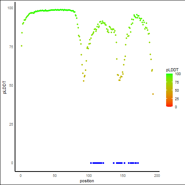Click y-axis tick label 100

tap(10, 8)
